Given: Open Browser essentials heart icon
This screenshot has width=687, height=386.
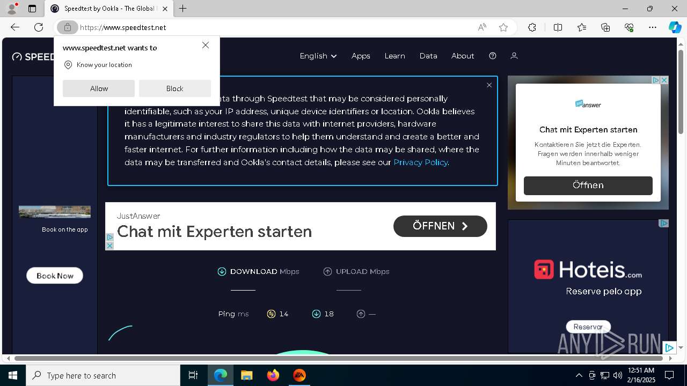Looking at the screenshot, I should pos(629,27).
